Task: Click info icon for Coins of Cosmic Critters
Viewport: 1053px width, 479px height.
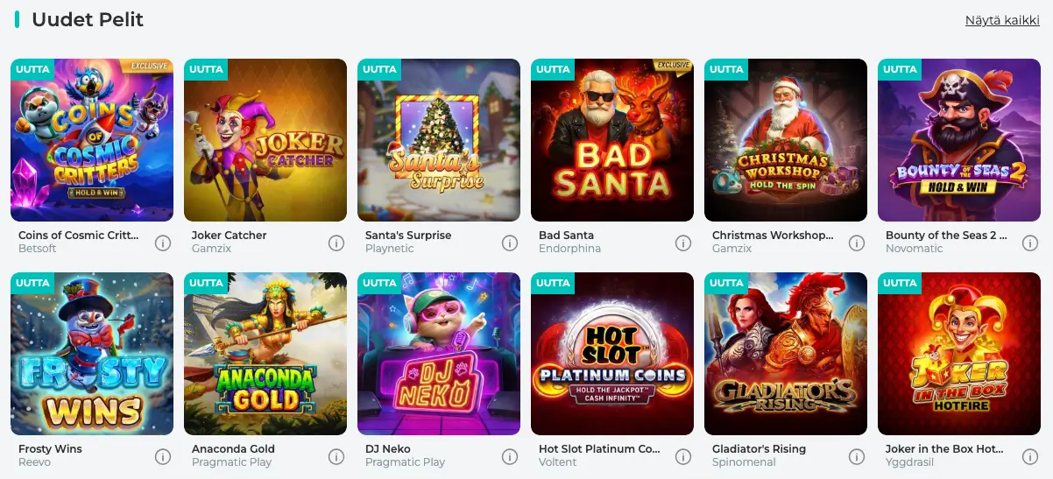Action: coord(163,243)
